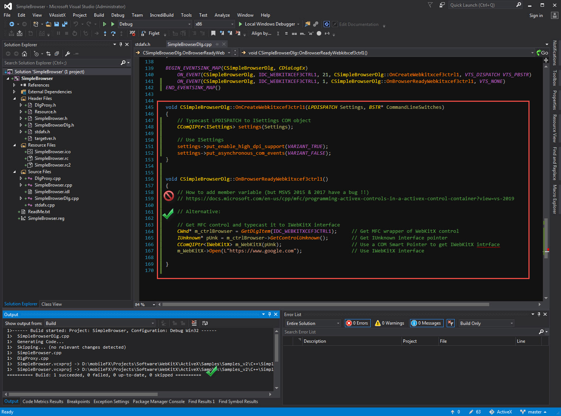Image resolution: width=561 pixels, height=416 pixels.
Task: Click the New Project toolbar icon
Action: pos(36,24)
